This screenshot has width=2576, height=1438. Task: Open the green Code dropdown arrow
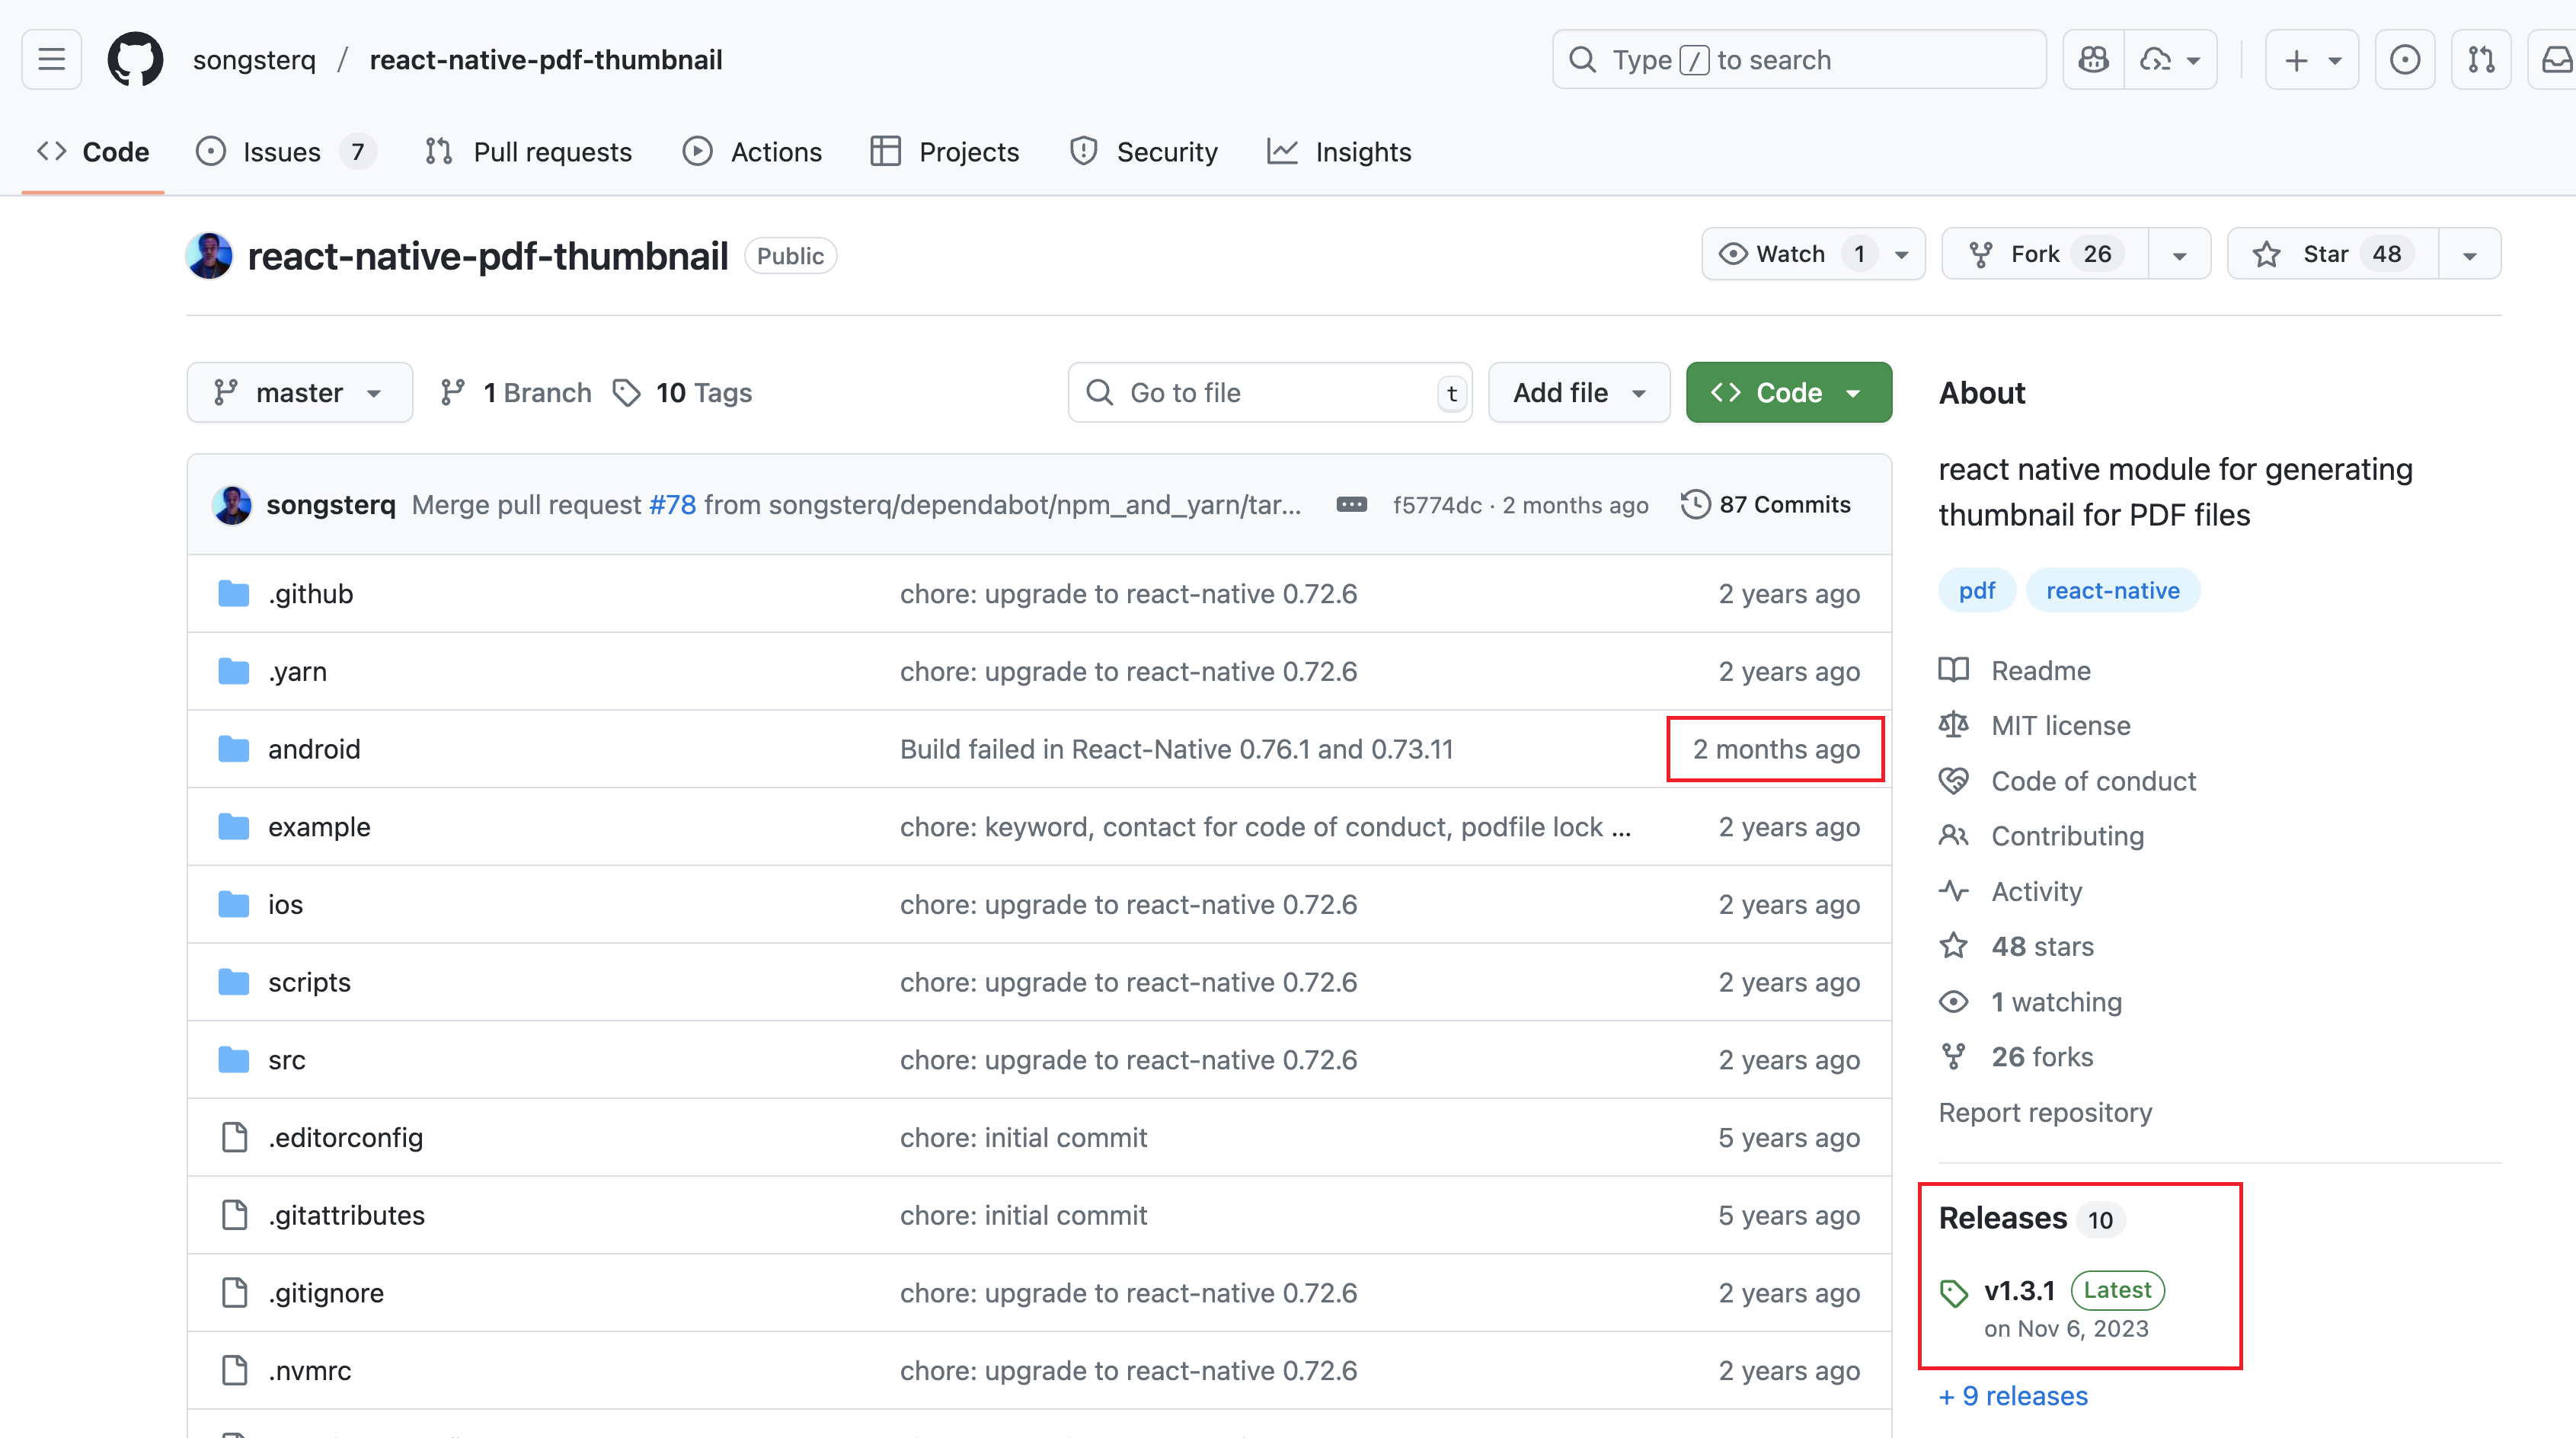[x=1855, y=392]
